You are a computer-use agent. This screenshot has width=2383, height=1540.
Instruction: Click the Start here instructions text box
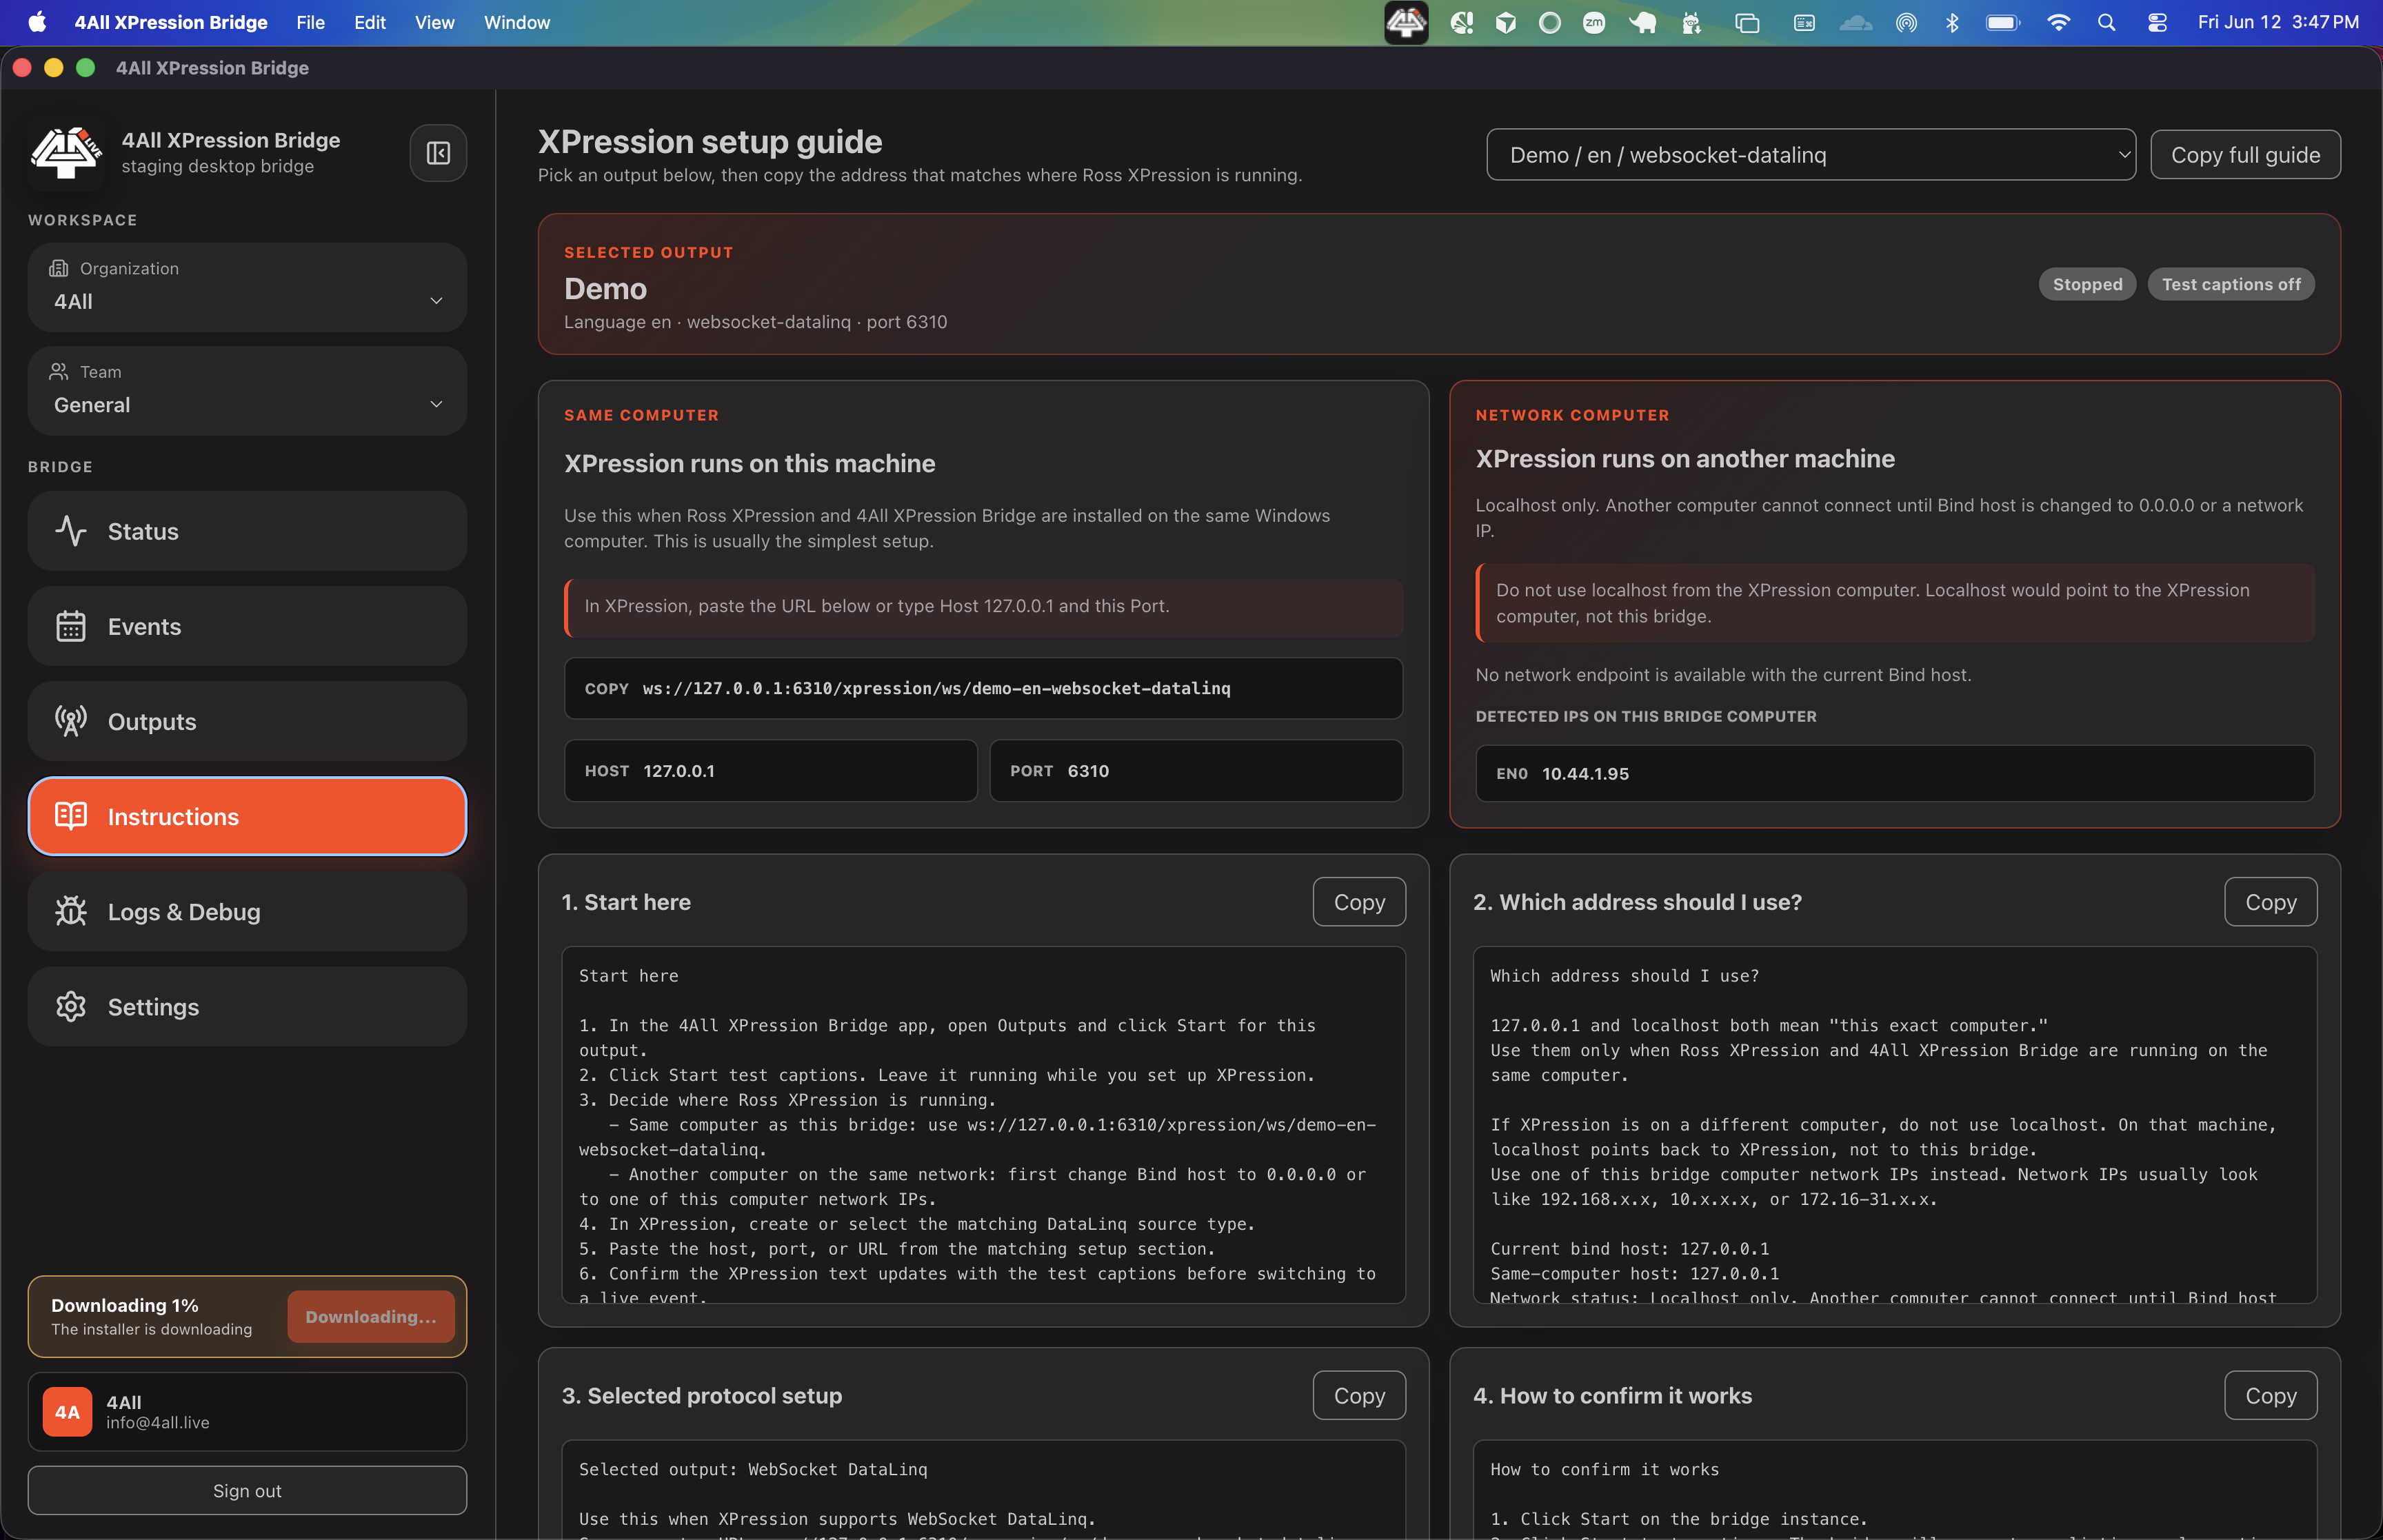[x=983, y=1124]
